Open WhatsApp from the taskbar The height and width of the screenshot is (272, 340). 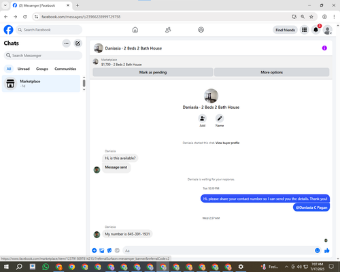pos(46,267)
